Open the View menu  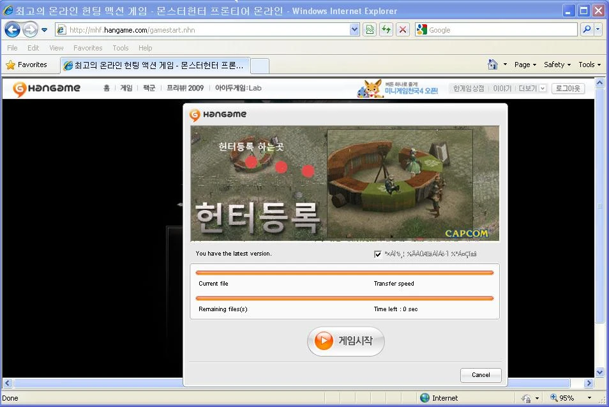[56, 48]
